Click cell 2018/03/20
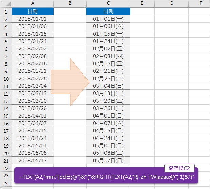The height and width of the screenshot is (189, 210). 33,101
